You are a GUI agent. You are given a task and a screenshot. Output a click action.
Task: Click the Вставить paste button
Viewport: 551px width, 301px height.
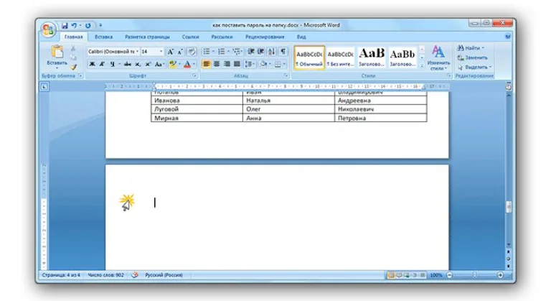point(57,56)
